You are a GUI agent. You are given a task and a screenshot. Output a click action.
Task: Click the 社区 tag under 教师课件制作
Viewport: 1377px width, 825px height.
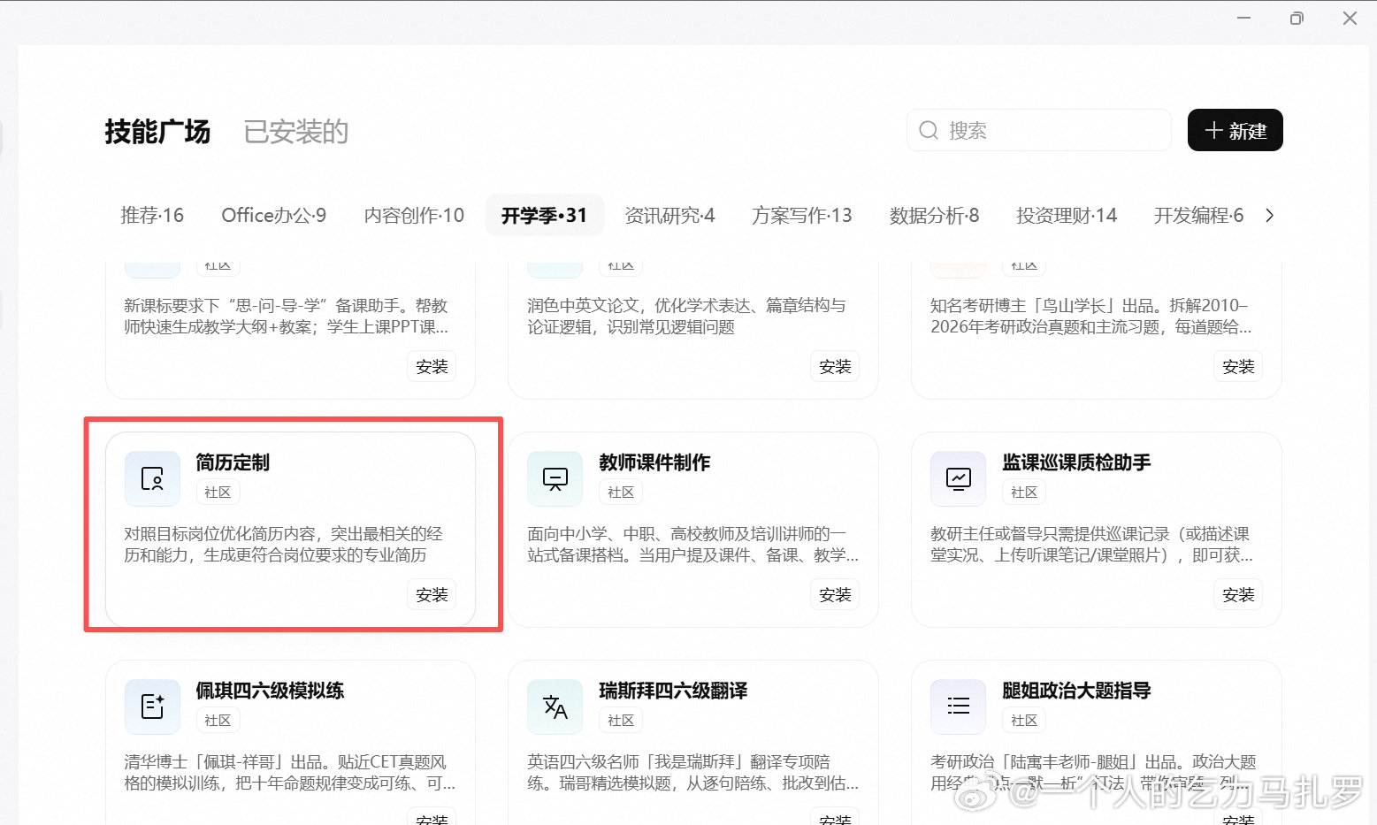(621, 493)
